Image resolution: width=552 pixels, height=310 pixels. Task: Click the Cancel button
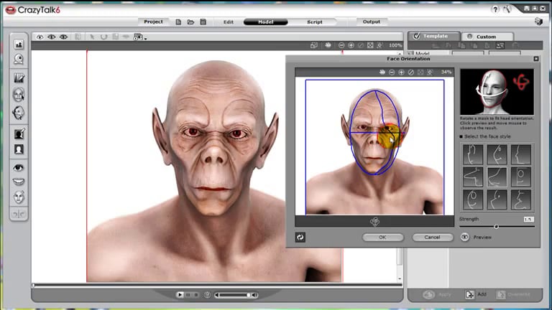[x=432, y=237]
